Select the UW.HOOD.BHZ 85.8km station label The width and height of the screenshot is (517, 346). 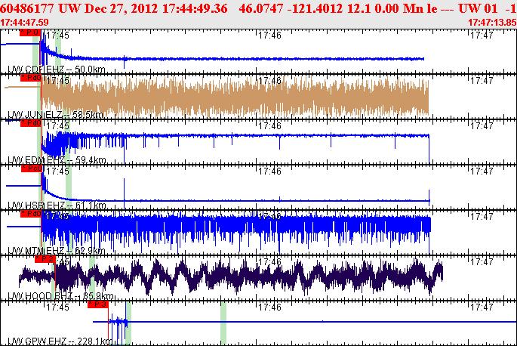point(61,296)
